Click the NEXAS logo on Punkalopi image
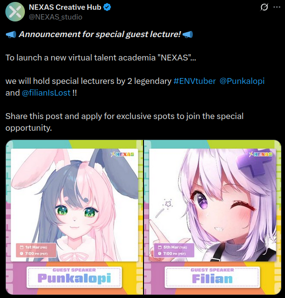This screenshot has width=285, height=298. click(122, 154)
